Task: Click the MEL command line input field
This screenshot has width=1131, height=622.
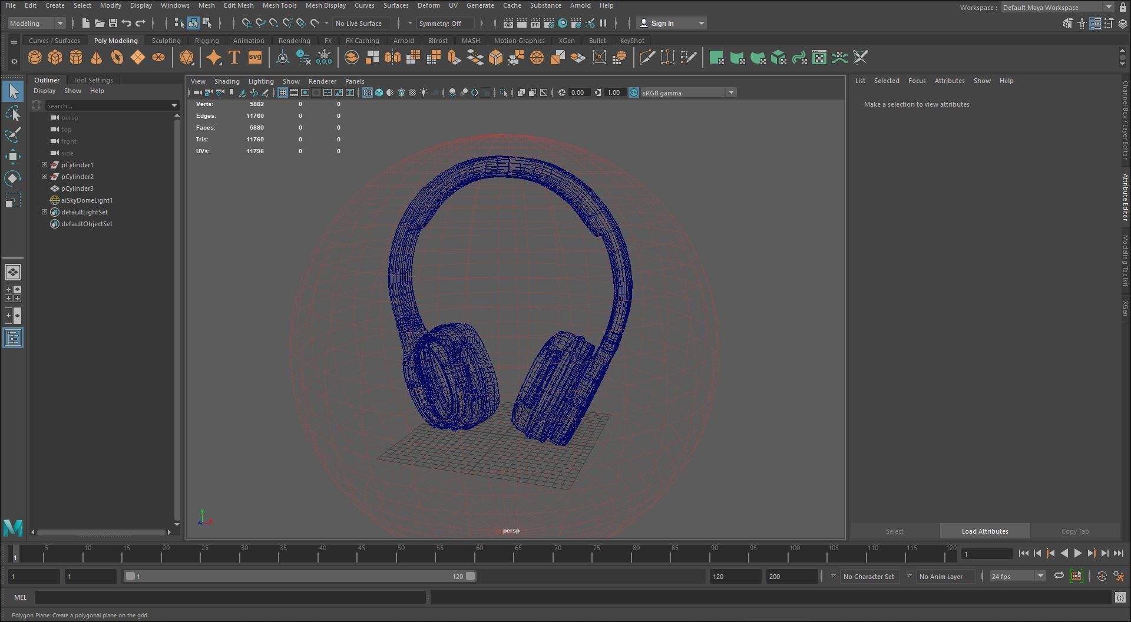Action: tap(230, 597)
